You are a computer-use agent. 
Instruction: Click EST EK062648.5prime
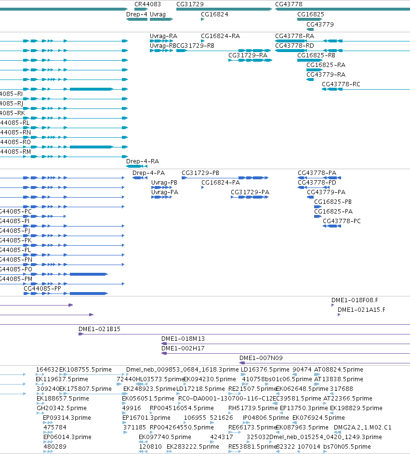point(303,389)
